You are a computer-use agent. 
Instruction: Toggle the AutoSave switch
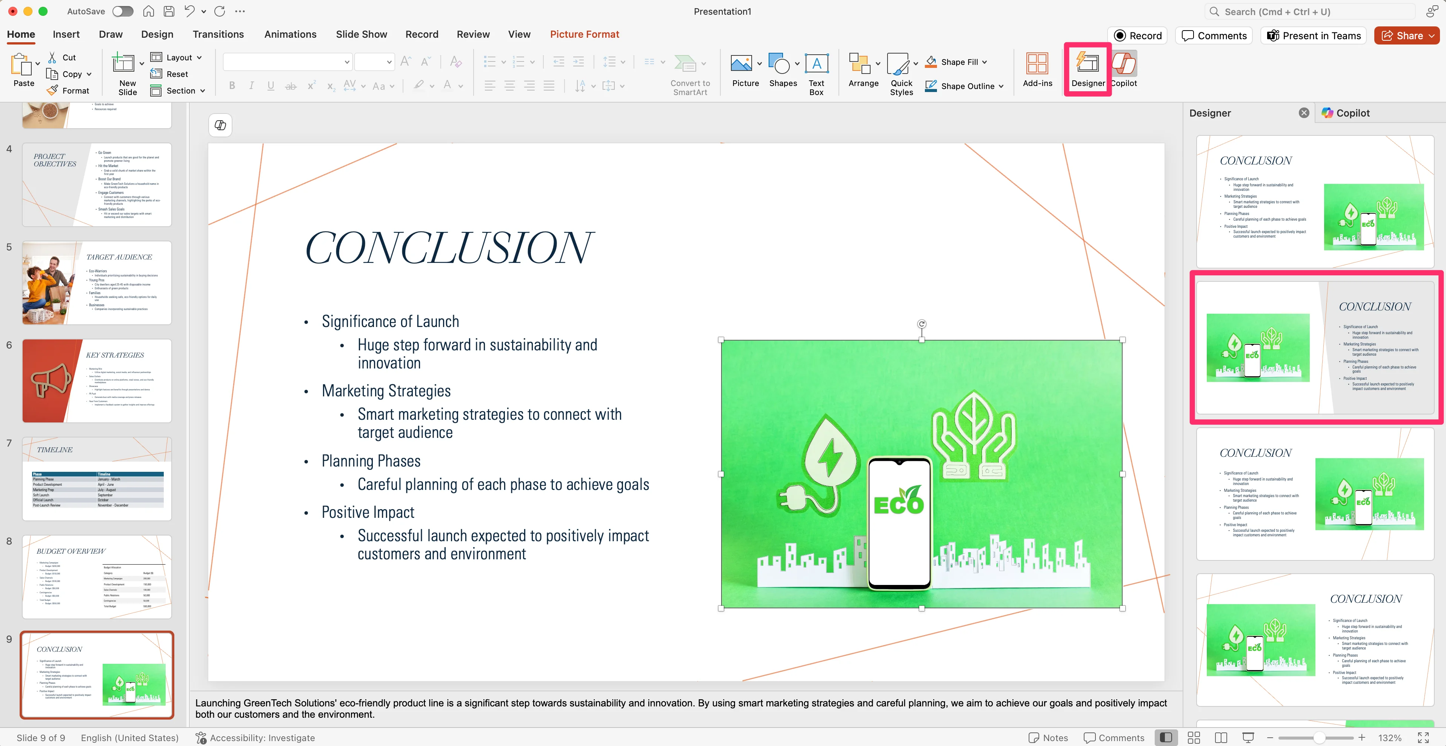[x=122, y=11]
